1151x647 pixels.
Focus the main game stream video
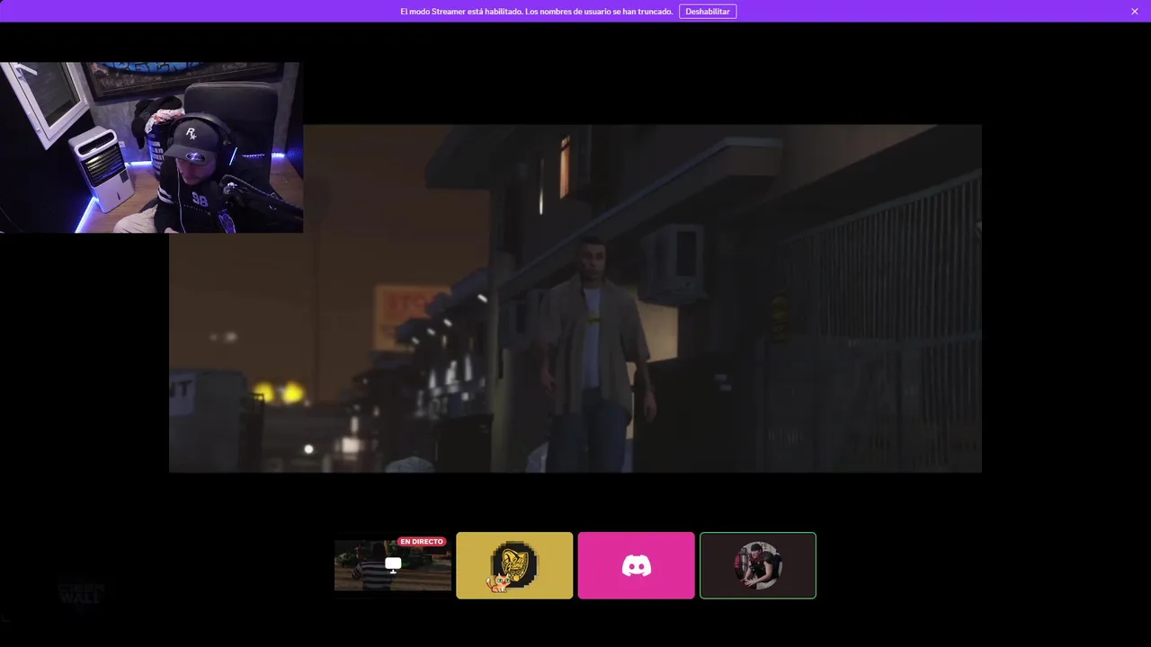pos(575,298)
